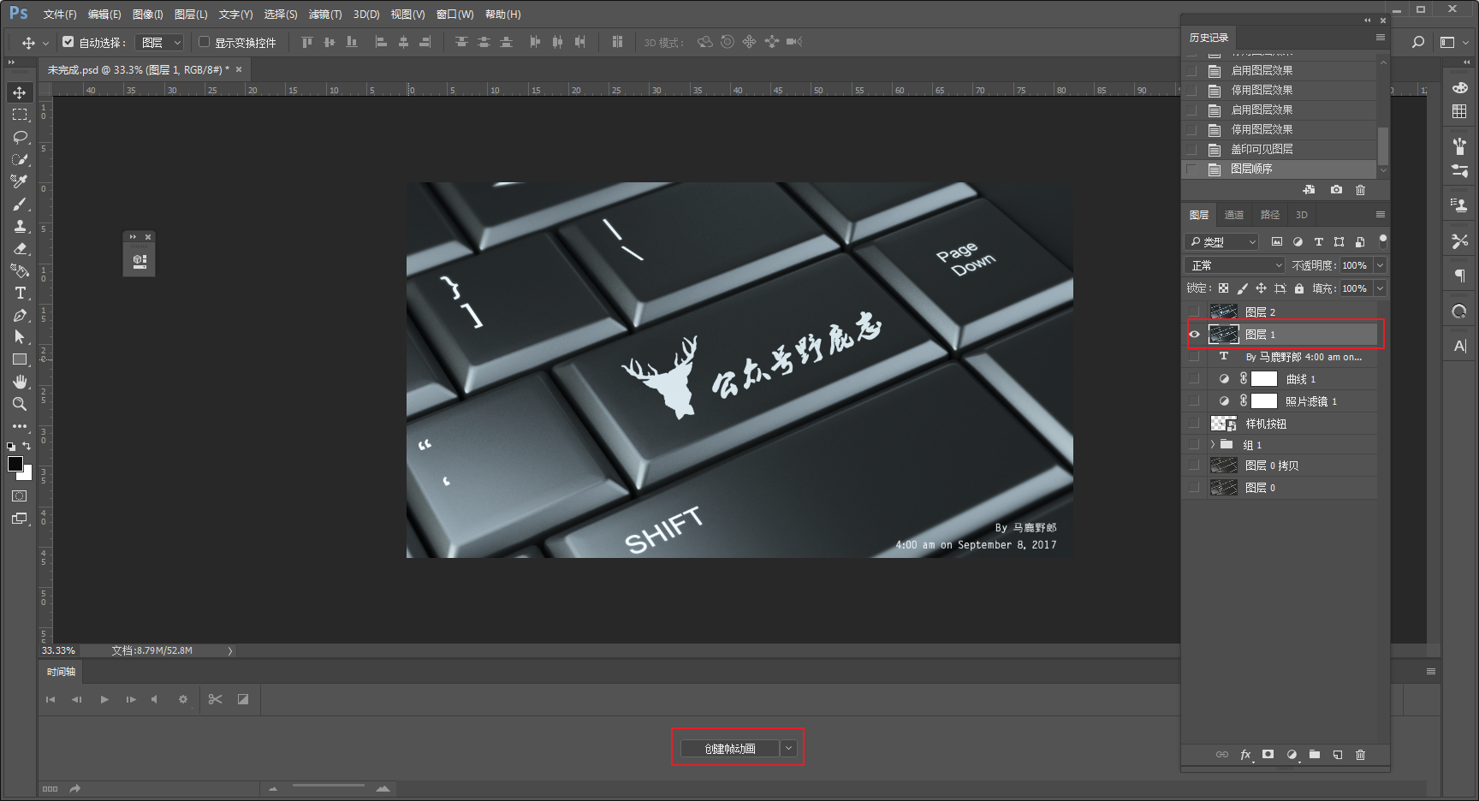Open opacity 100% dropdown arrow
1479x801 pixels.
pyautogui.click(x=1380, y=265)
